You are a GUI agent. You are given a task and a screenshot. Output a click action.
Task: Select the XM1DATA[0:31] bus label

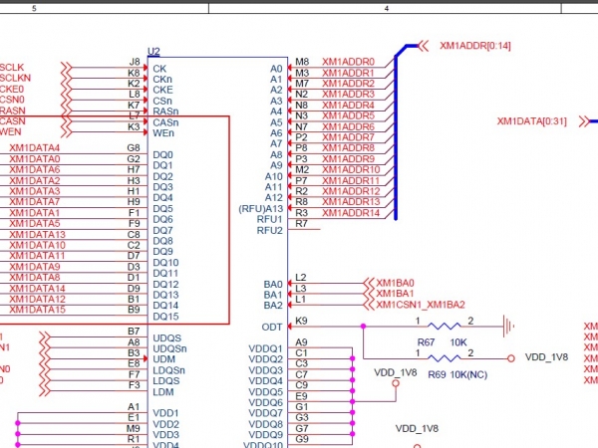pos(530,121)
